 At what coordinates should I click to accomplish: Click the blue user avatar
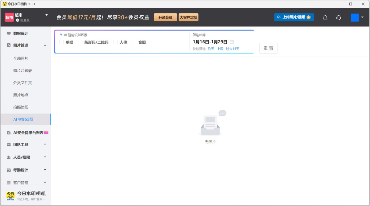click(355, 18)
